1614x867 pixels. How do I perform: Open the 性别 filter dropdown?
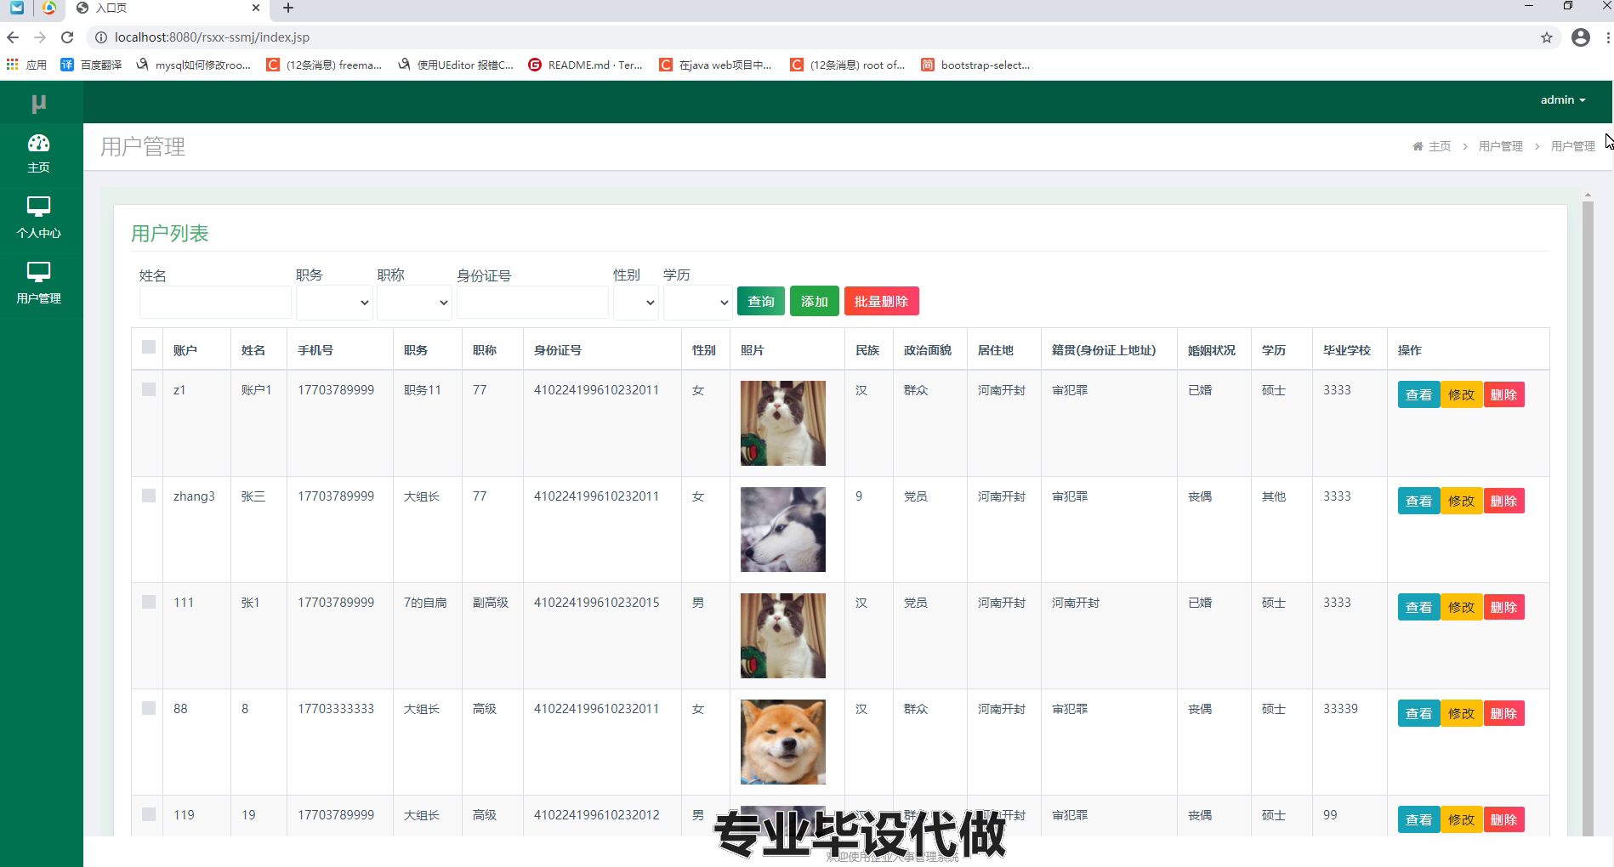pyautogui.click(x=636, y=303)
